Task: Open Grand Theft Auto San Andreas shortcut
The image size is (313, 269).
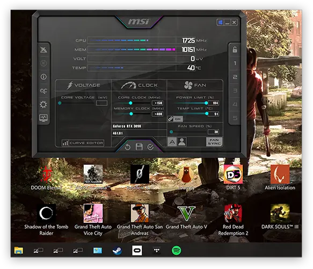Action: click(x=140, y=220)
